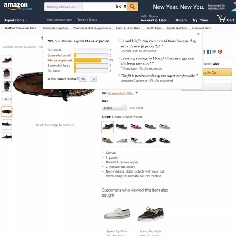236x236 pixels.
Task: Expand the Departments menu
Action: (15, 20)
